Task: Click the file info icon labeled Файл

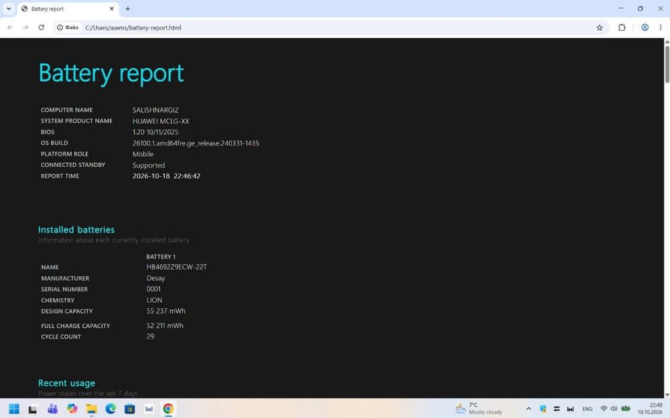Action: [68, 27]
